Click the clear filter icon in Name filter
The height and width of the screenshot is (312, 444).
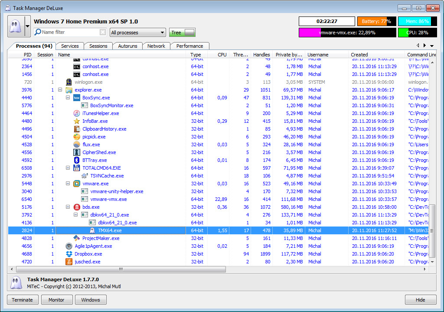(x=103, y=32)
